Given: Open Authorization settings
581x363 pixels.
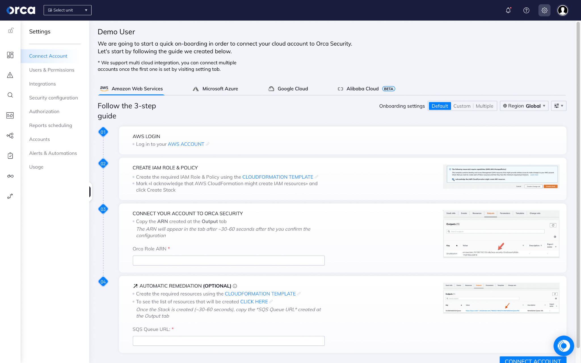Looking at the screenshot, I should [44, 111].
